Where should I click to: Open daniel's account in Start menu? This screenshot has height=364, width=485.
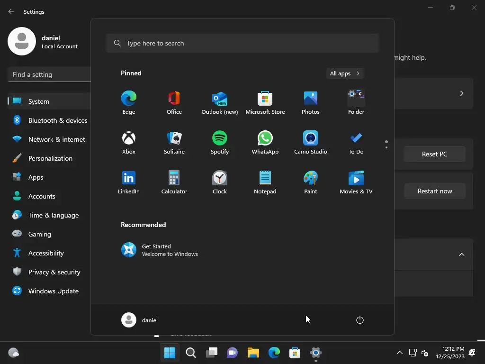(140, 320)
